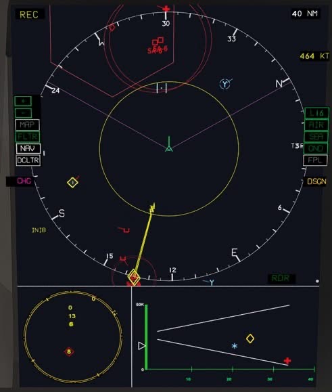Toggle the SEA tracks filter

pyautogui.click(x=316, y=137)
